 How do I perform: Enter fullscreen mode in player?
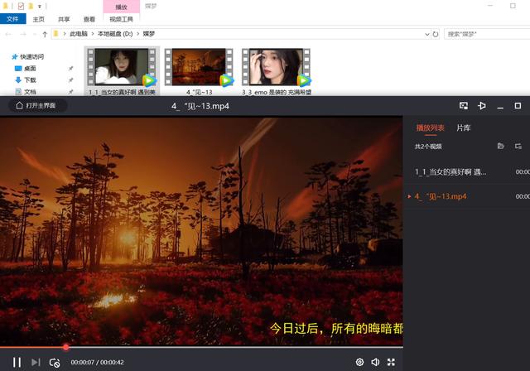tap(391, 362)
